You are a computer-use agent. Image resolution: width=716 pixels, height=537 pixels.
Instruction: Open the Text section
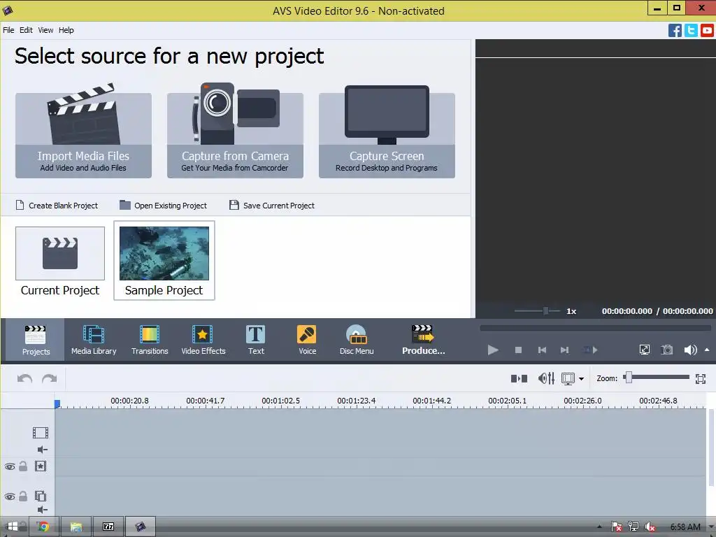click(x=256, y=341)
